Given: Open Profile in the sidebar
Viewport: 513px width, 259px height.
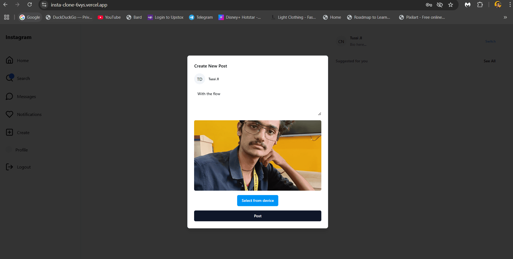Looking at the screenshot, I should tap(22, 150).
